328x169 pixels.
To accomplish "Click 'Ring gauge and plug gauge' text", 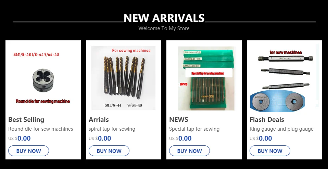I will pyautogui.click(x=281, y=129).
